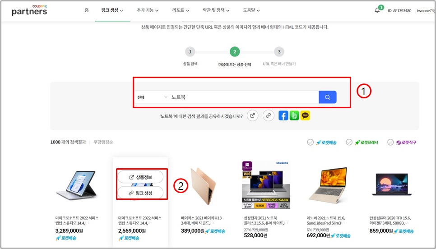Screen dimensions: 436x249
Task: Share search results via Naver Band icon
Action: point(294,115)
